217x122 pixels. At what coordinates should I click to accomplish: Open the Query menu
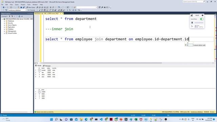coord(17,4)
